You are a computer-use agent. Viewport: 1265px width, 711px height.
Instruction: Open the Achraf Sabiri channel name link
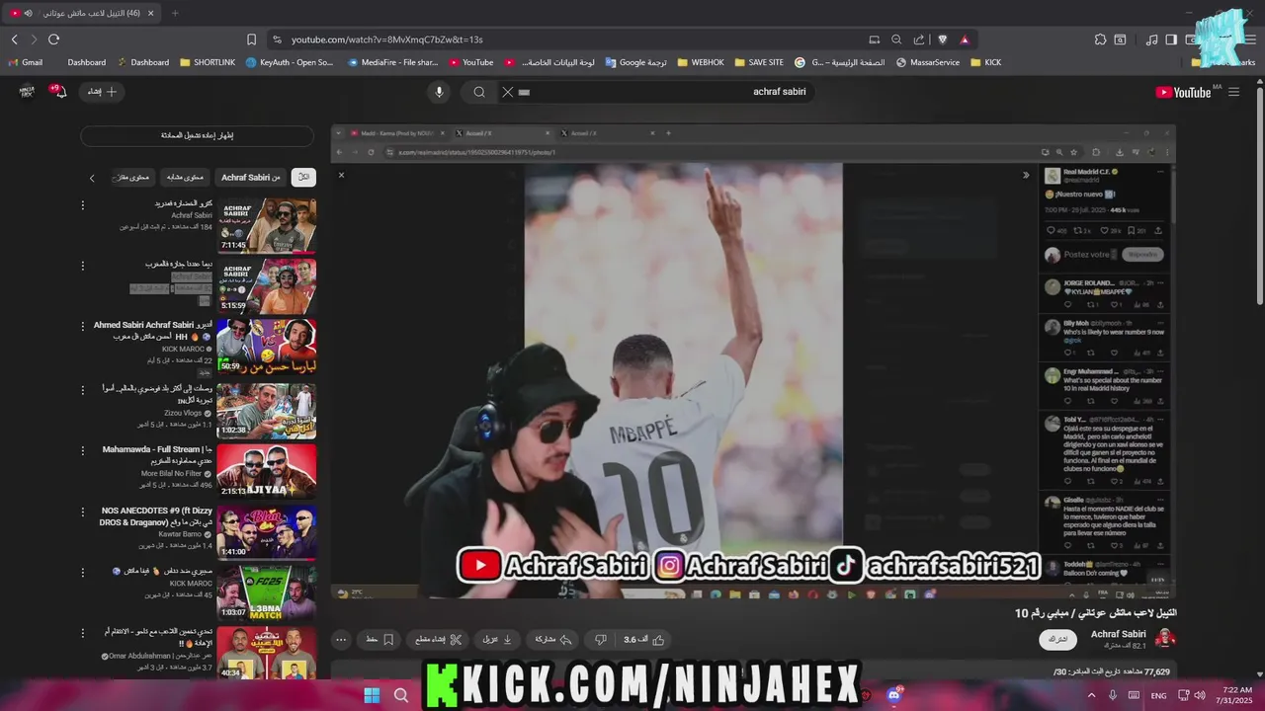pyautogui.click(x=1118, y=634)
